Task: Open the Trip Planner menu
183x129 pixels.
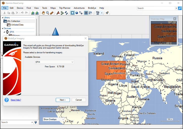Action: pyautogui.click(x=65, y=8)
